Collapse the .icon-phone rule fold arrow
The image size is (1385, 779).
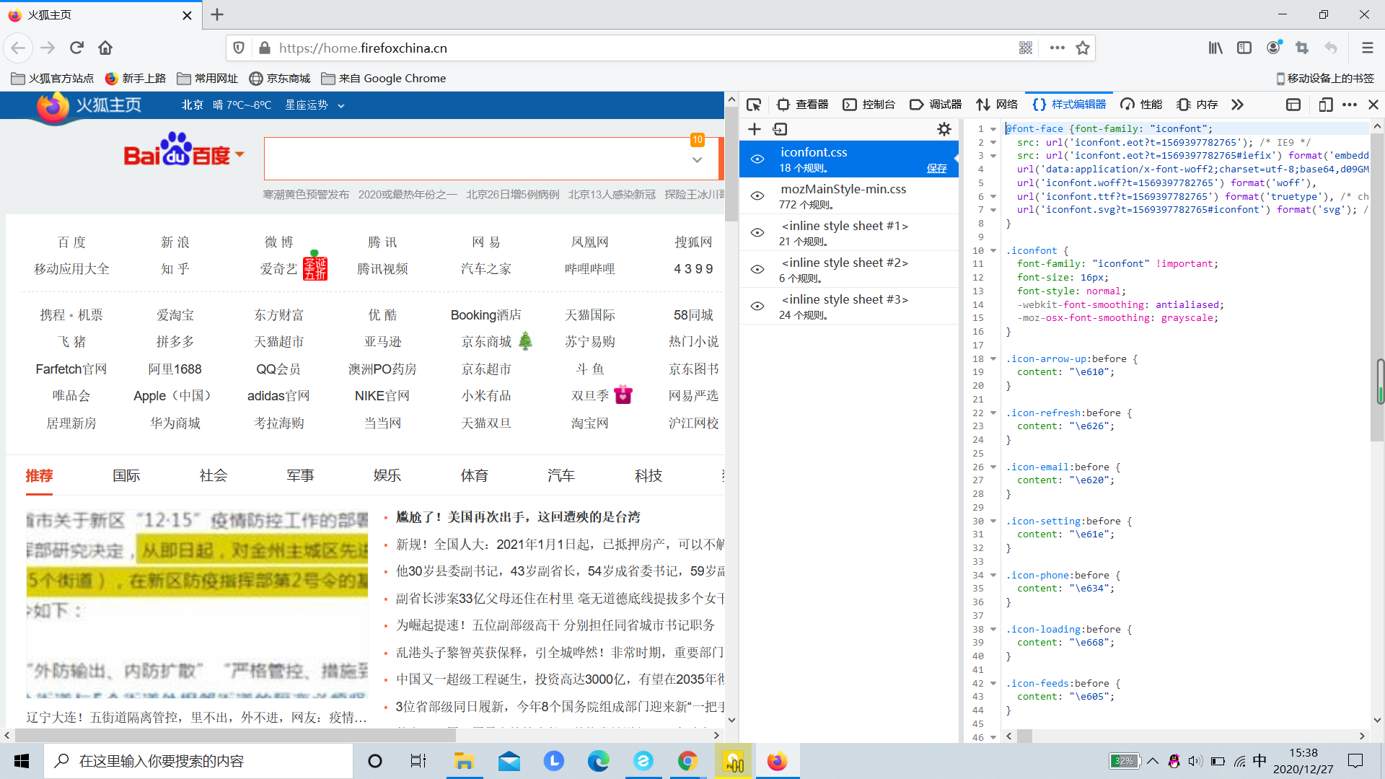pos(993,576)
